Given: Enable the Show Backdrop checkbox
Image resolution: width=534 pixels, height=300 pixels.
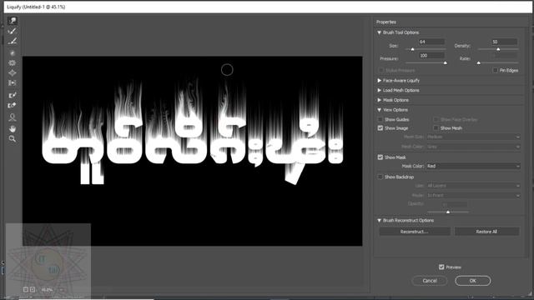Looking at the screenshot, I should tap(380, 177).
